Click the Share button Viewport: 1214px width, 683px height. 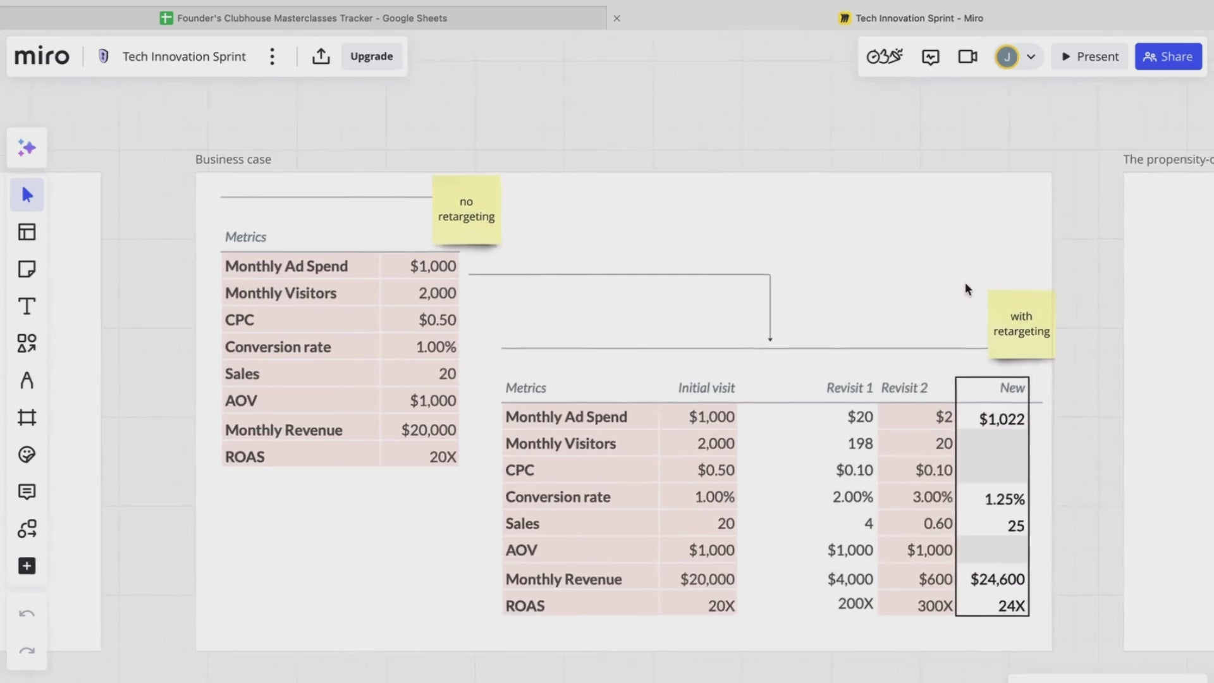click(1168, 56)
